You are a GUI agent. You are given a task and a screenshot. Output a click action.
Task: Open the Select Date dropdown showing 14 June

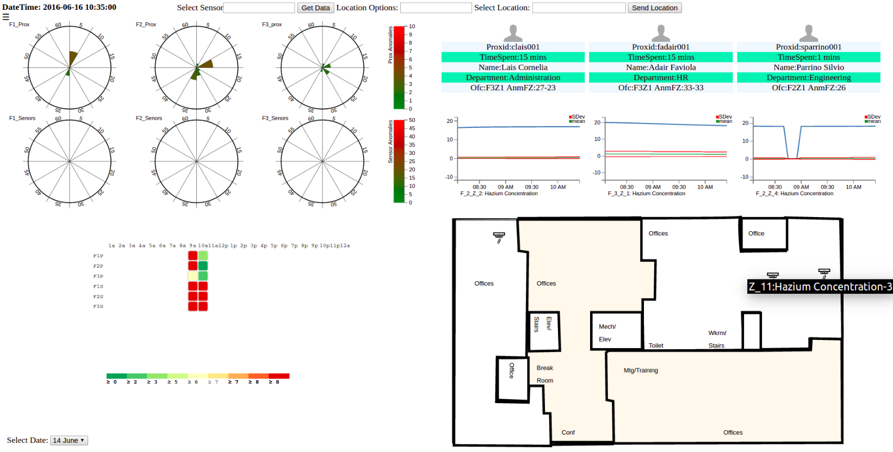(69, 441)
